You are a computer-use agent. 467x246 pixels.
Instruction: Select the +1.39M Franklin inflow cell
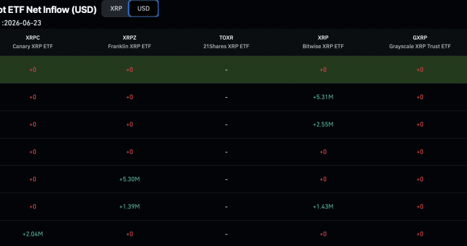pyautogui.click(x=130, y=207)
